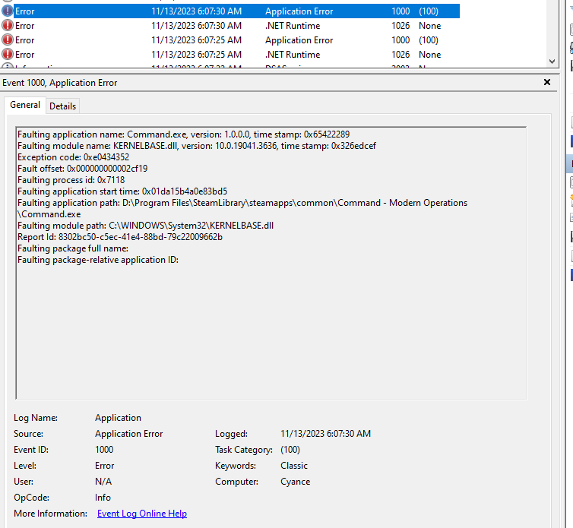The image size is (573, 528).
Task: Click the OpCode value Info
Action: 103,498
